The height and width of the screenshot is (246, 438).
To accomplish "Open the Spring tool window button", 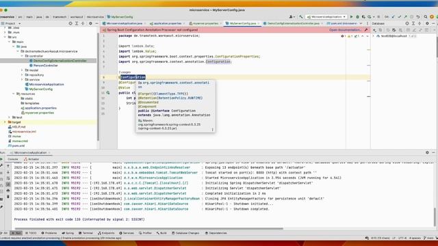I will point(68,233).
